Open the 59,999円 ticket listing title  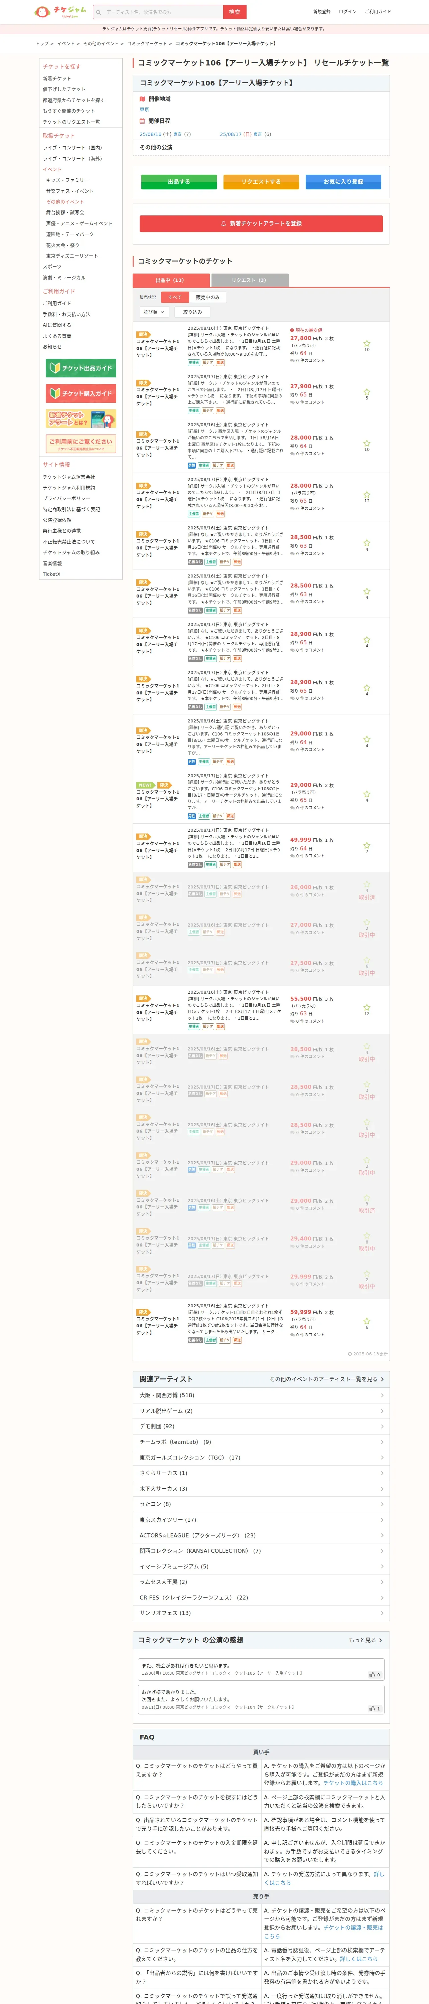[x=158, y=1326]
